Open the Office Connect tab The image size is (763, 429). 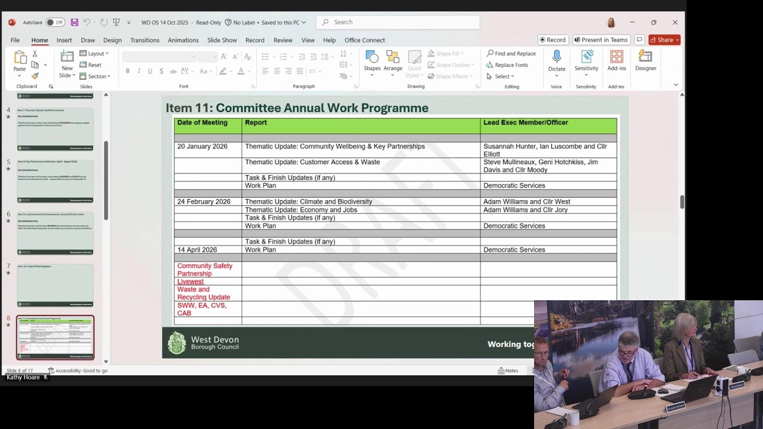(x=365, y=40)
